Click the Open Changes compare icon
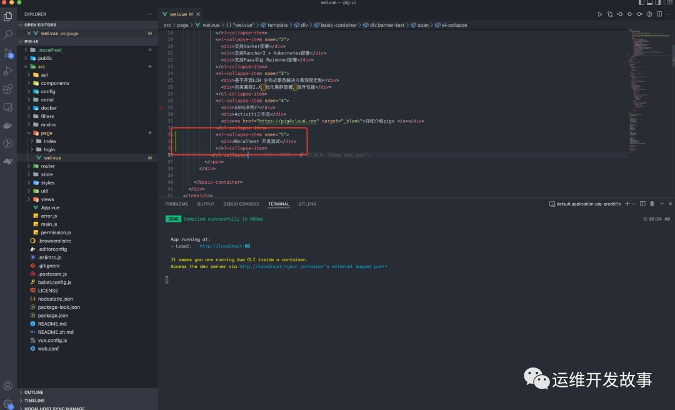The image size is (675, 410). 609,14
